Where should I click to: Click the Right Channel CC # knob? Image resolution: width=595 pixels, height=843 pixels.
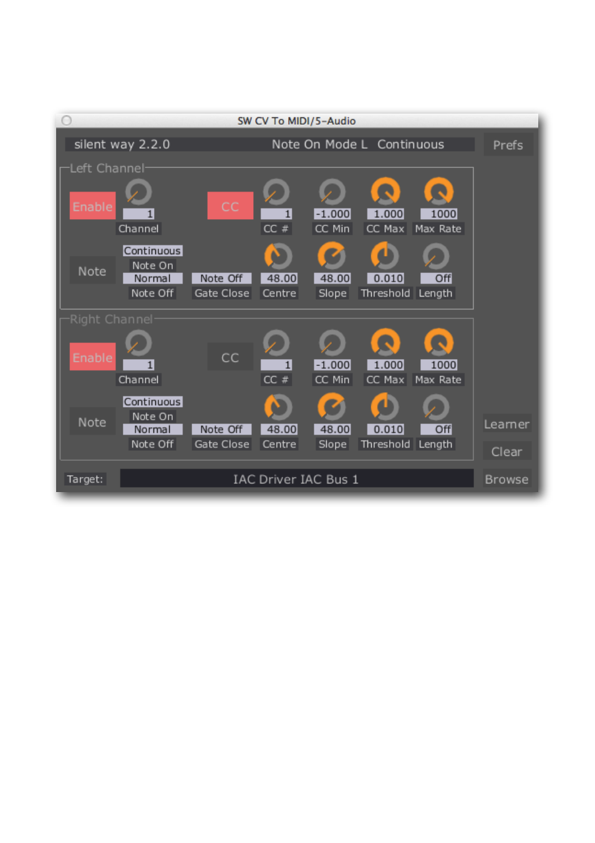[276, 343]
